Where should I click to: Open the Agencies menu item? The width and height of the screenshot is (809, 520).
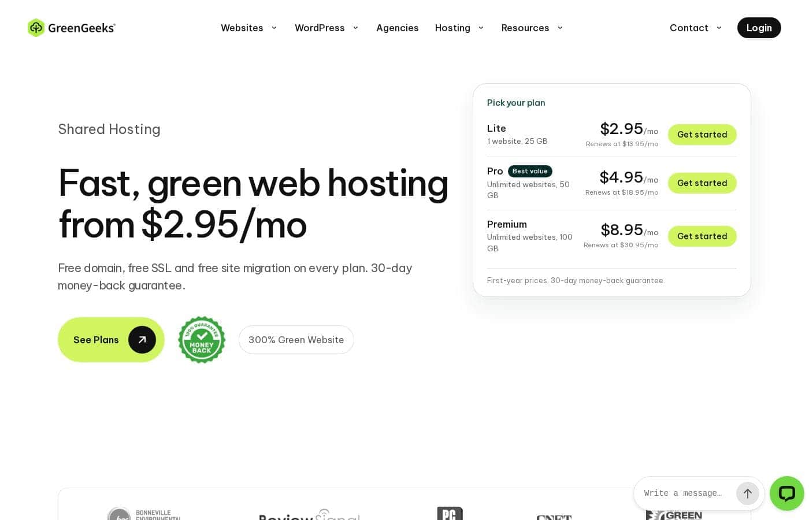(x=398, y=28)
